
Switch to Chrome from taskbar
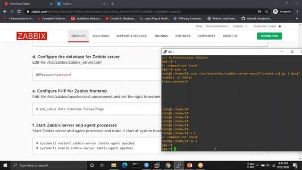click(168, 165)
